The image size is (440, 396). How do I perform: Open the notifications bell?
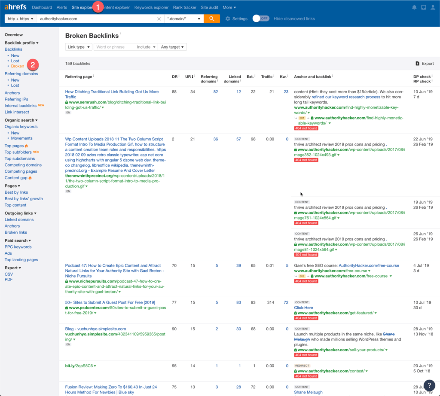pos(414,7)
